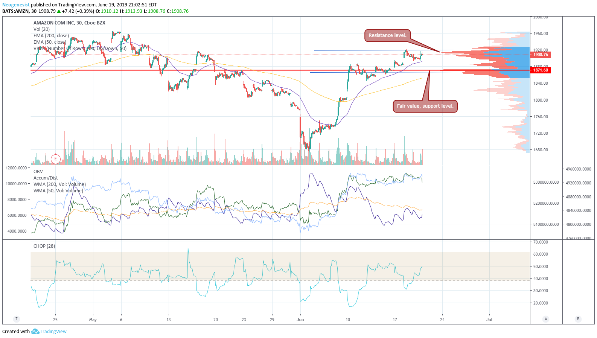Screen dimensions: 597x338
Task: Select the EMA (50, close) indicator label
Action: tap(50, 42)
